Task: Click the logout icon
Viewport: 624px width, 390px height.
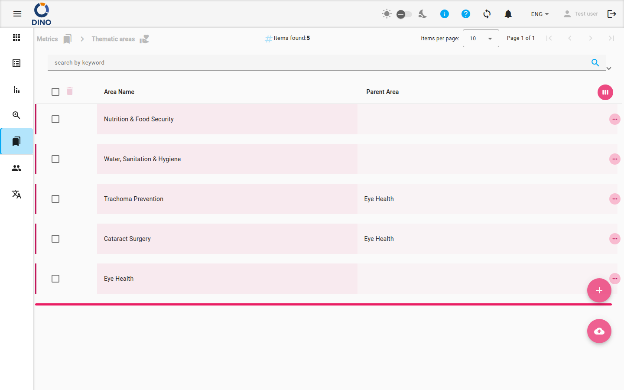Action: pos(612,14)
